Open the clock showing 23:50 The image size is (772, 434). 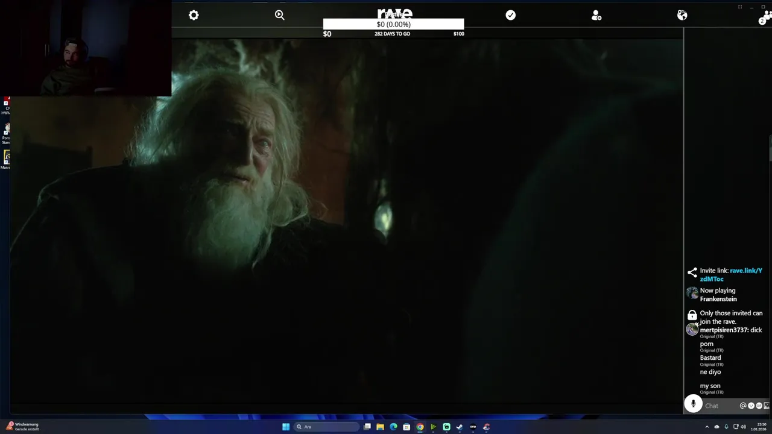759,427
